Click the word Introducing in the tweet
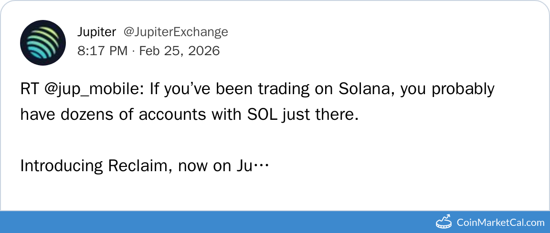This screenshot has width=550, height=233. (62, 166)
